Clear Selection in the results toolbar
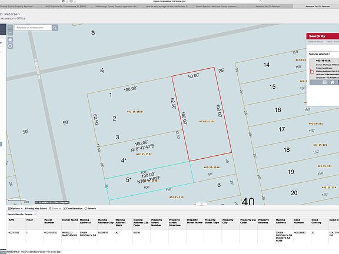 click(x=73, y=208)
